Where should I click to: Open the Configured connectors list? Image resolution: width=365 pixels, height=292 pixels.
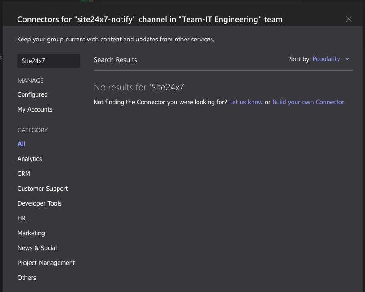32,94
